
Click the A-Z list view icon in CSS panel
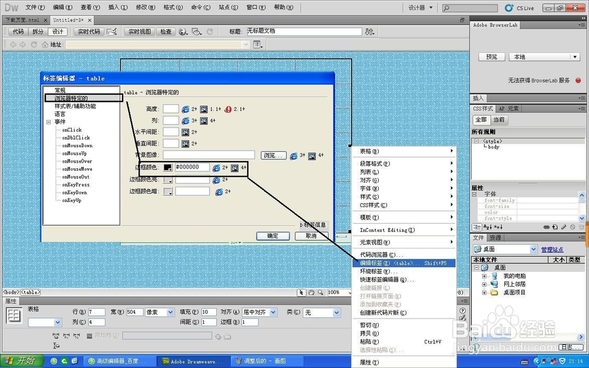[487, 227]
